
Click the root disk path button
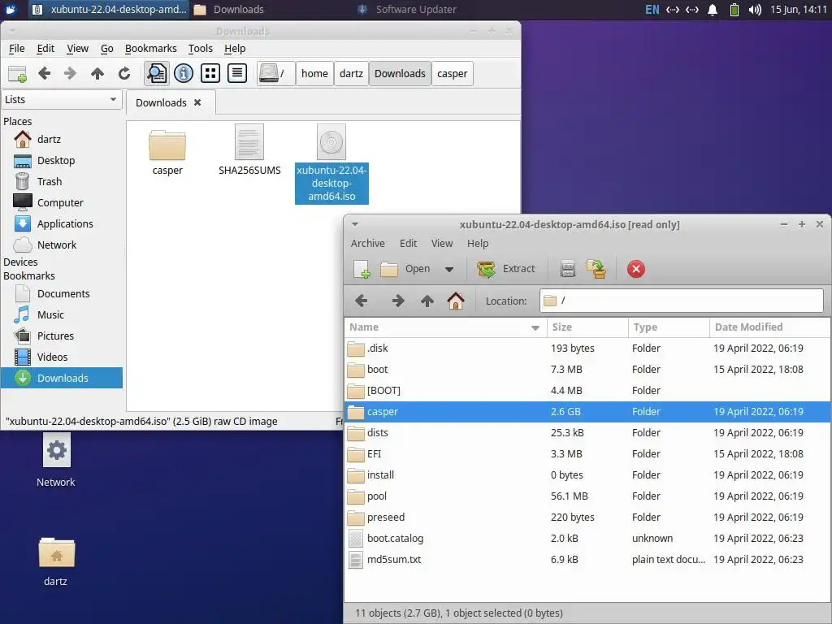point(275,73)
